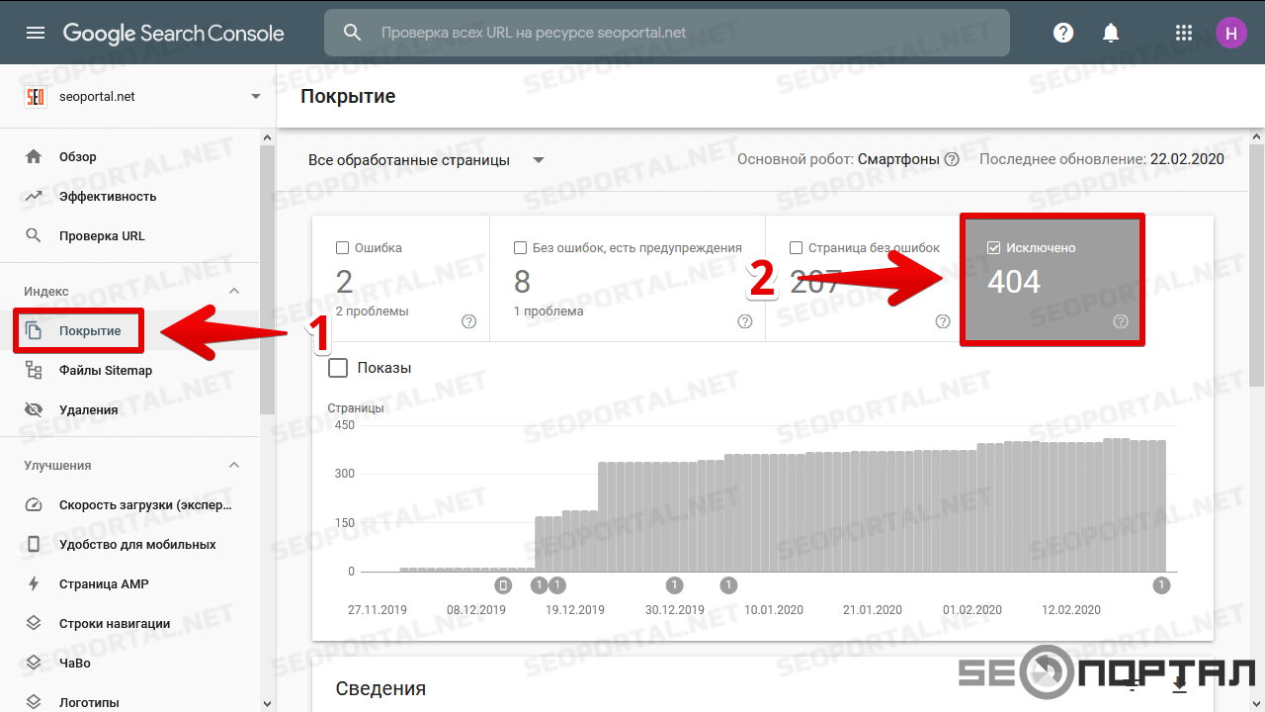Tick the Показы checkbox
This screenshot has width=1265, height=712.
click(x=338, y=368)
